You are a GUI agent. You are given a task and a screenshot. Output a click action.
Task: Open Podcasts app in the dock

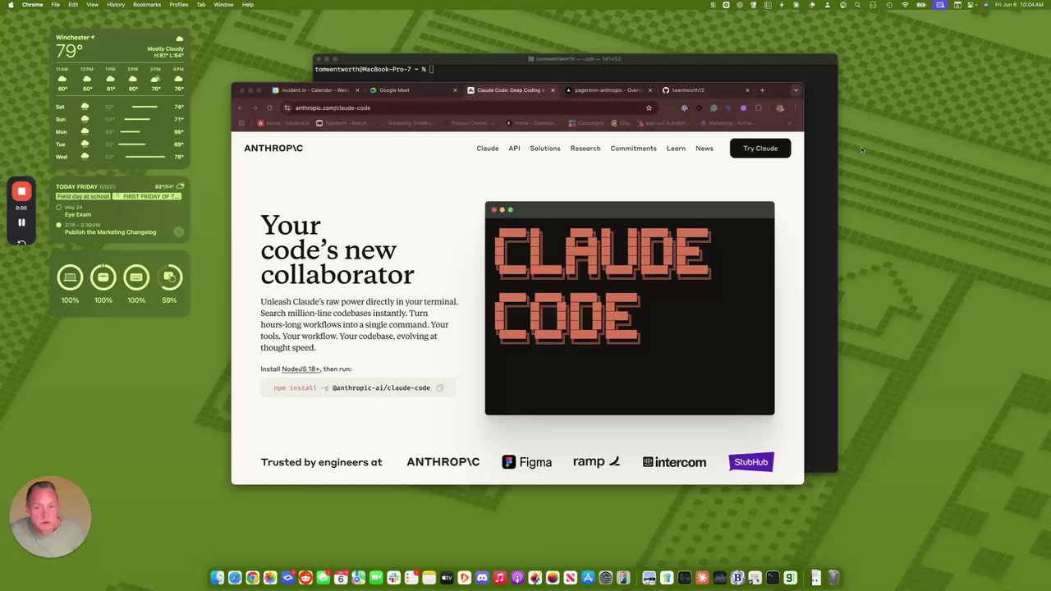coord(516,578)
